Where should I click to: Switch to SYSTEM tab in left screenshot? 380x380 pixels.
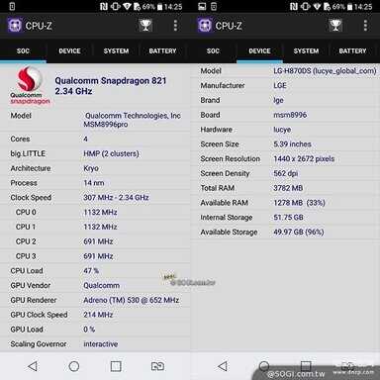116,50
